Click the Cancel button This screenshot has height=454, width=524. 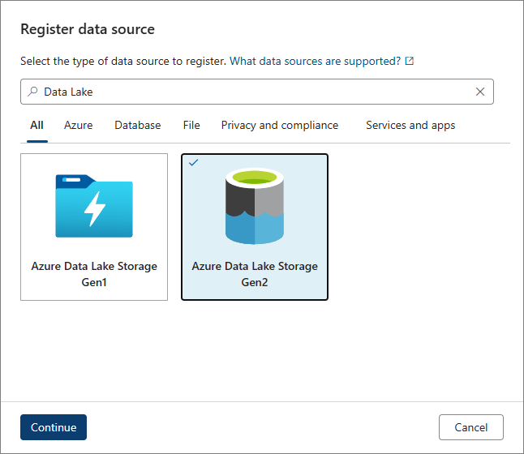(x=470, y=427)
